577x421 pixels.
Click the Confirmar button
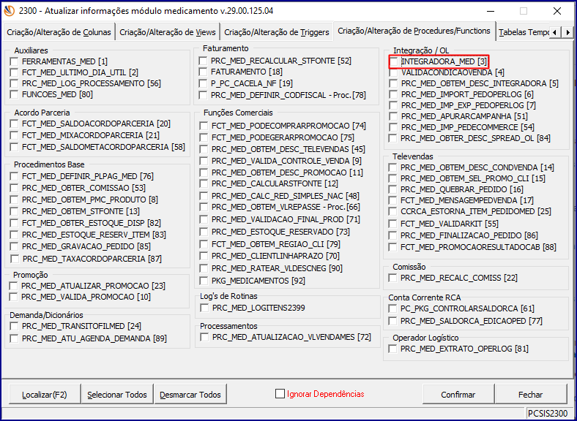click(x=458, y=395)
